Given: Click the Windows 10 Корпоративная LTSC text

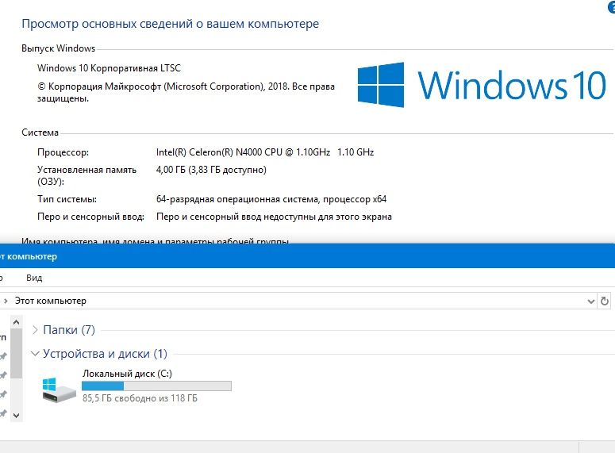Looking at the screenshot, I should pyautogui.click(x=109, y=68).
